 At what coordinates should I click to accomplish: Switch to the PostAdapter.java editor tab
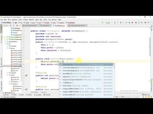pyautogui.click(x=60, y=26)
